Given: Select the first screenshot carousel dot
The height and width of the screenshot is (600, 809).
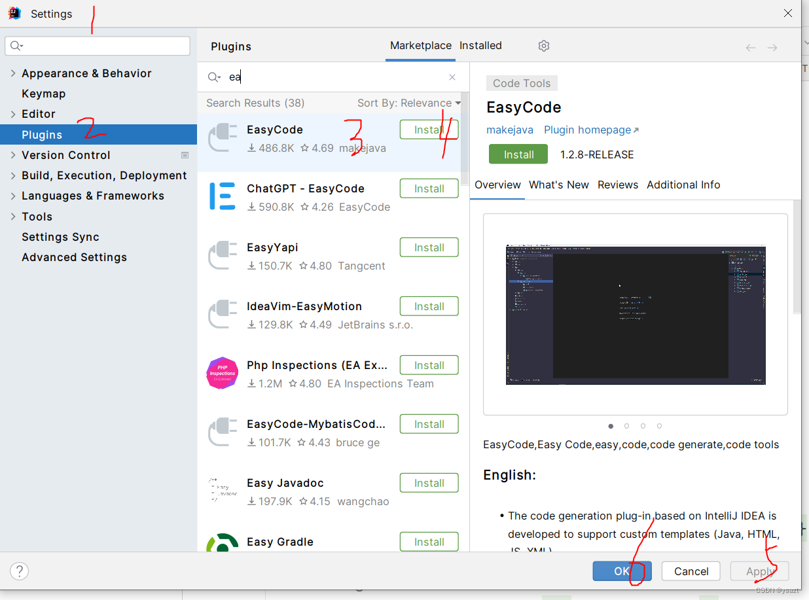Looking at the screenshot, I should [611, 426].
